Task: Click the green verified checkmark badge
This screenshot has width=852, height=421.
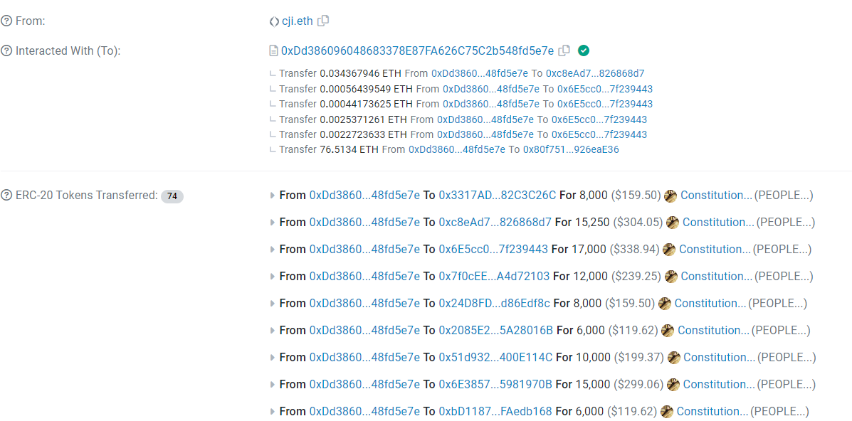Action: point(583,50)
